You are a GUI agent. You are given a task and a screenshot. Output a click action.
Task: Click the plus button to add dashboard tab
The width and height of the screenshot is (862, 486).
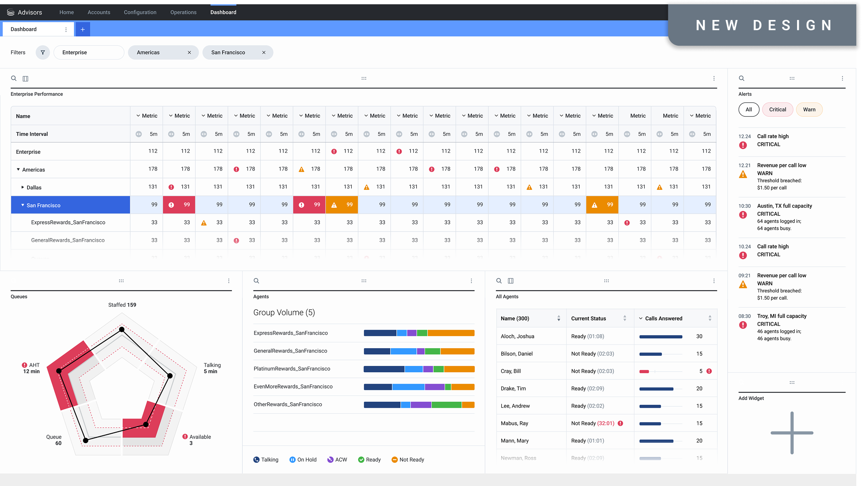coord(82,29)
